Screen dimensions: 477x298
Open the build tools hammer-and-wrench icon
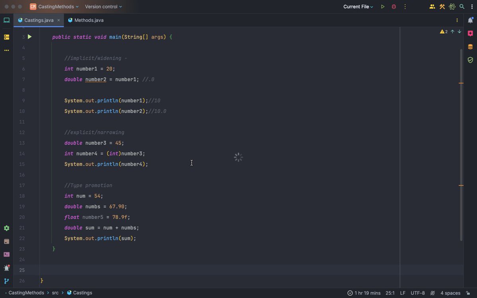tap(442, 7)
